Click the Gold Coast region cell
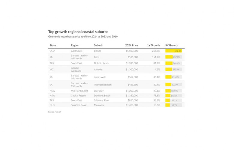The width and height of the screenshot is (234, 150). (76, 51)
